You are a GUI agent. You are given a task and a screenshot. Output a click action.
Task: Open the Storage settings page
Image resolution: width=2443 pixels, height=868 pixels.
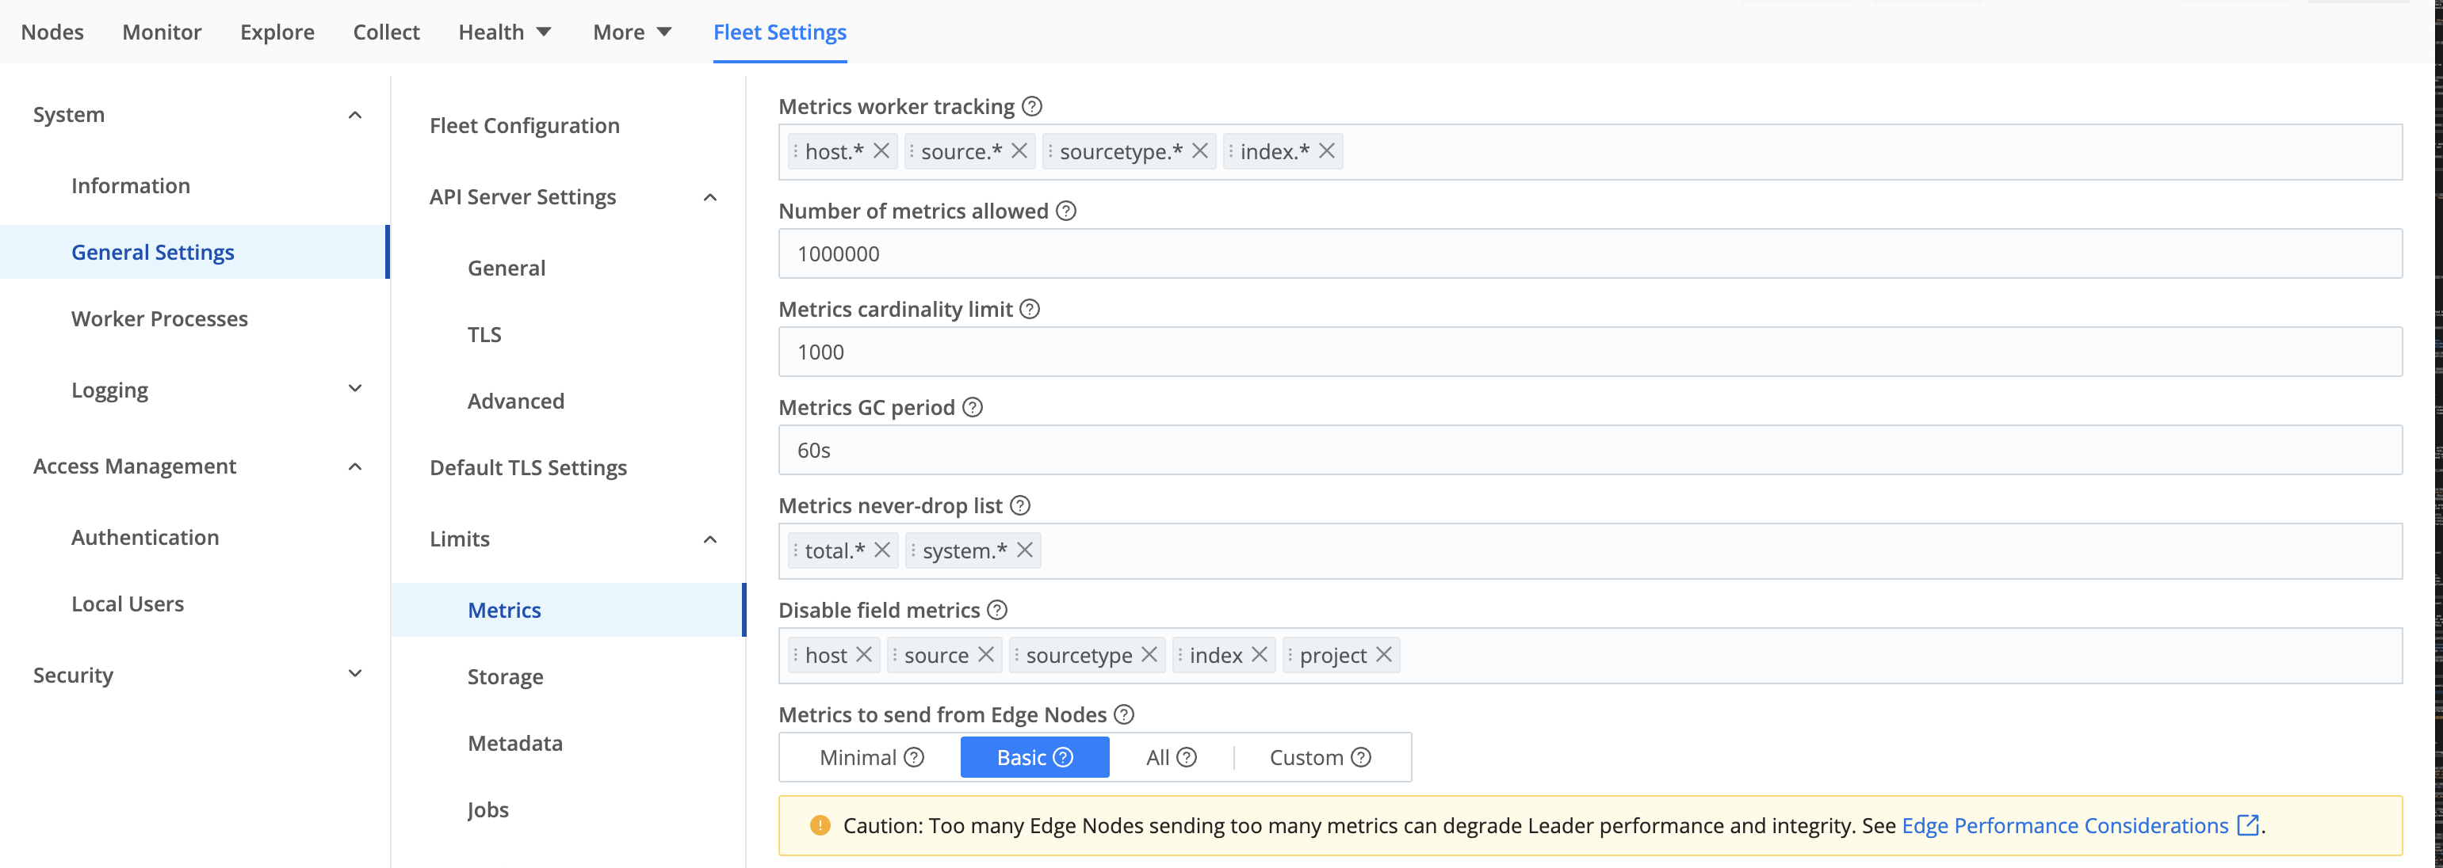[x=504, y=676]
